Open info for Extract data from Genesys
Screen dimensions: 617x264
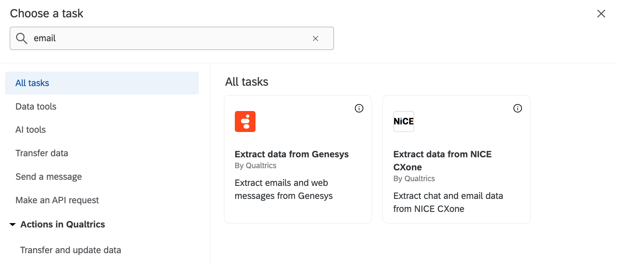[359, 108]
